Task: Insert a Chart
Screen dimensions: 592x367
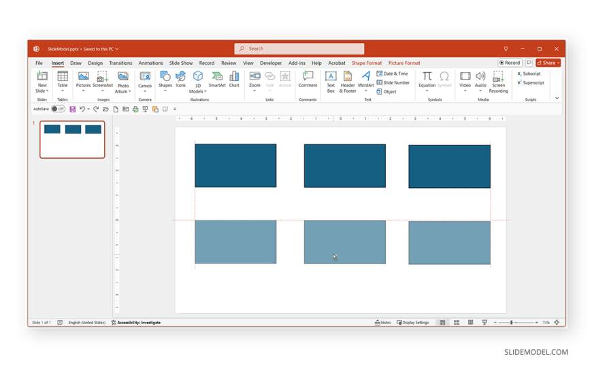Action: click(234, 80)
